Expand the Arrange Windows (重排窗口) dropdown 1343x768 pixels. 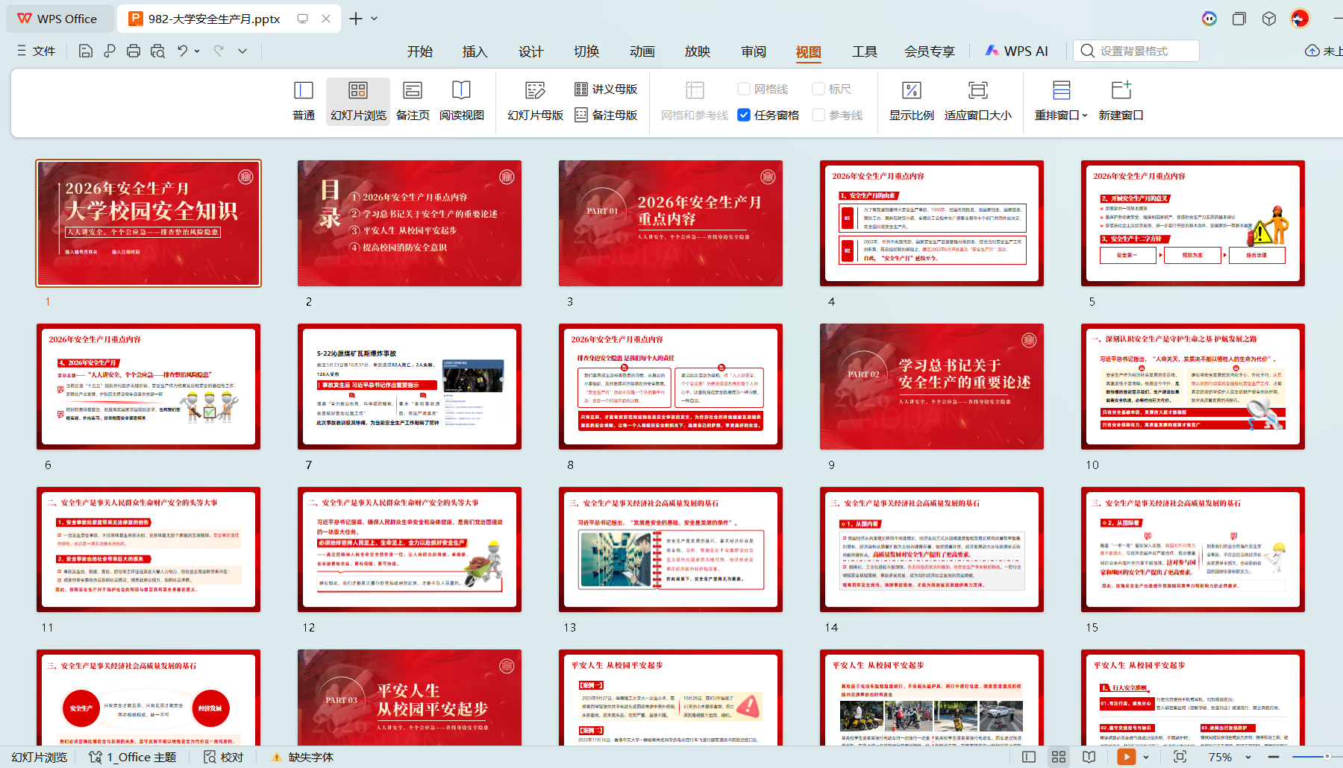pos(1061,101)
